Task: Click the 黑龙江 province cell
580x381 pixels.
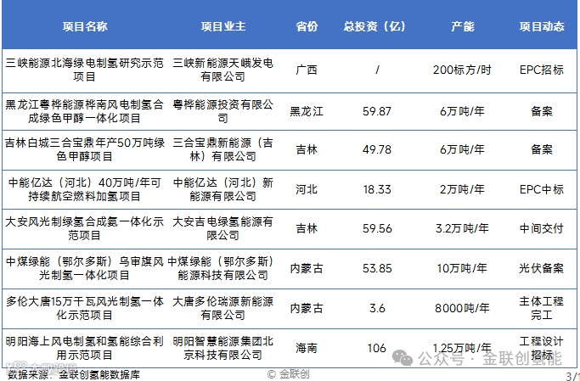Action: 307,111
